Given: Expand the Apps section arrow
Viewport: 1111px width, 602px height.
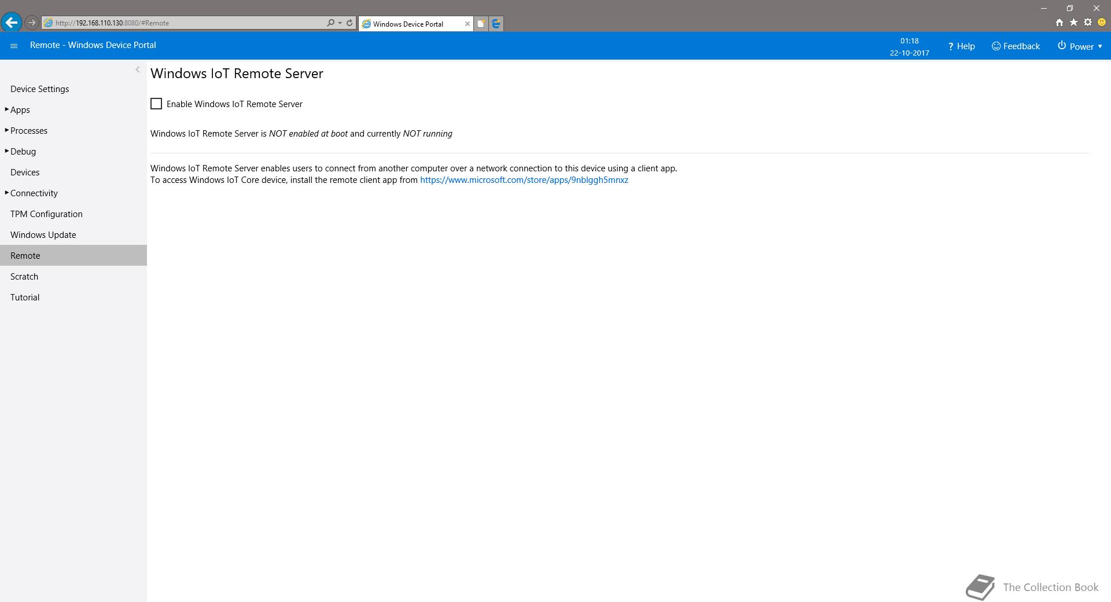Looking at the screenshot, I should (x=7, y=109).
